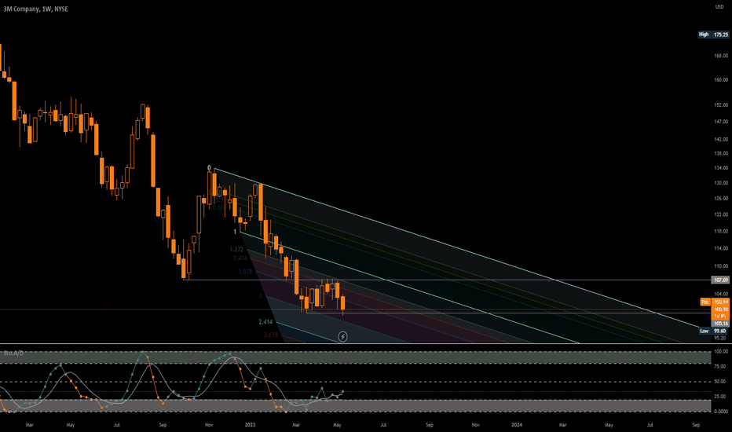Click the 138.00 price scale value
This screenshot has width=732, height=432.
721,153
